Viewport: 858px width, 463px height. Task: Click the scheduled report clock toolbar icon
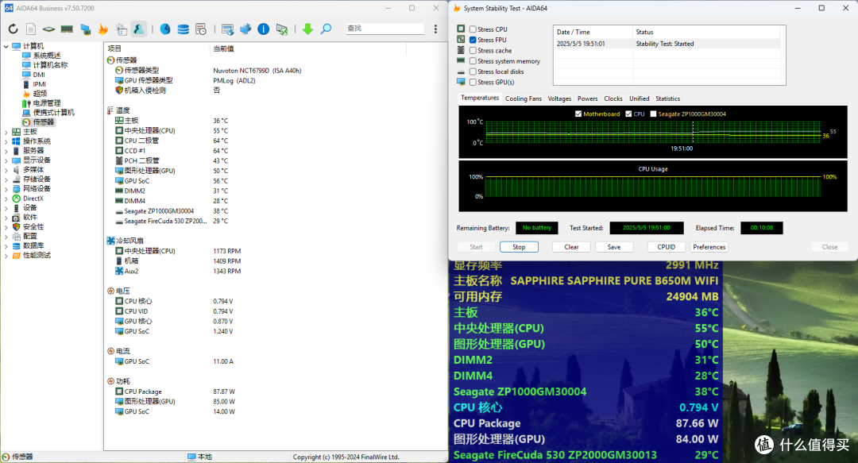tap(201, 29)
